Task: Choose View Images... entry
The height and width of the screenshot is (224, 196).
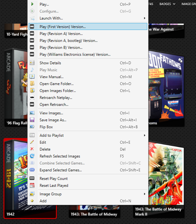Action: [88, 113]
